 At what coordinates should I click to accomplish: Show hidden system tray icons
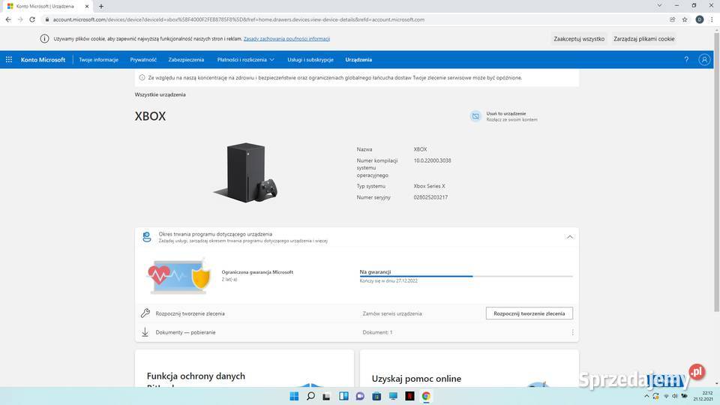tap(646, 396)
